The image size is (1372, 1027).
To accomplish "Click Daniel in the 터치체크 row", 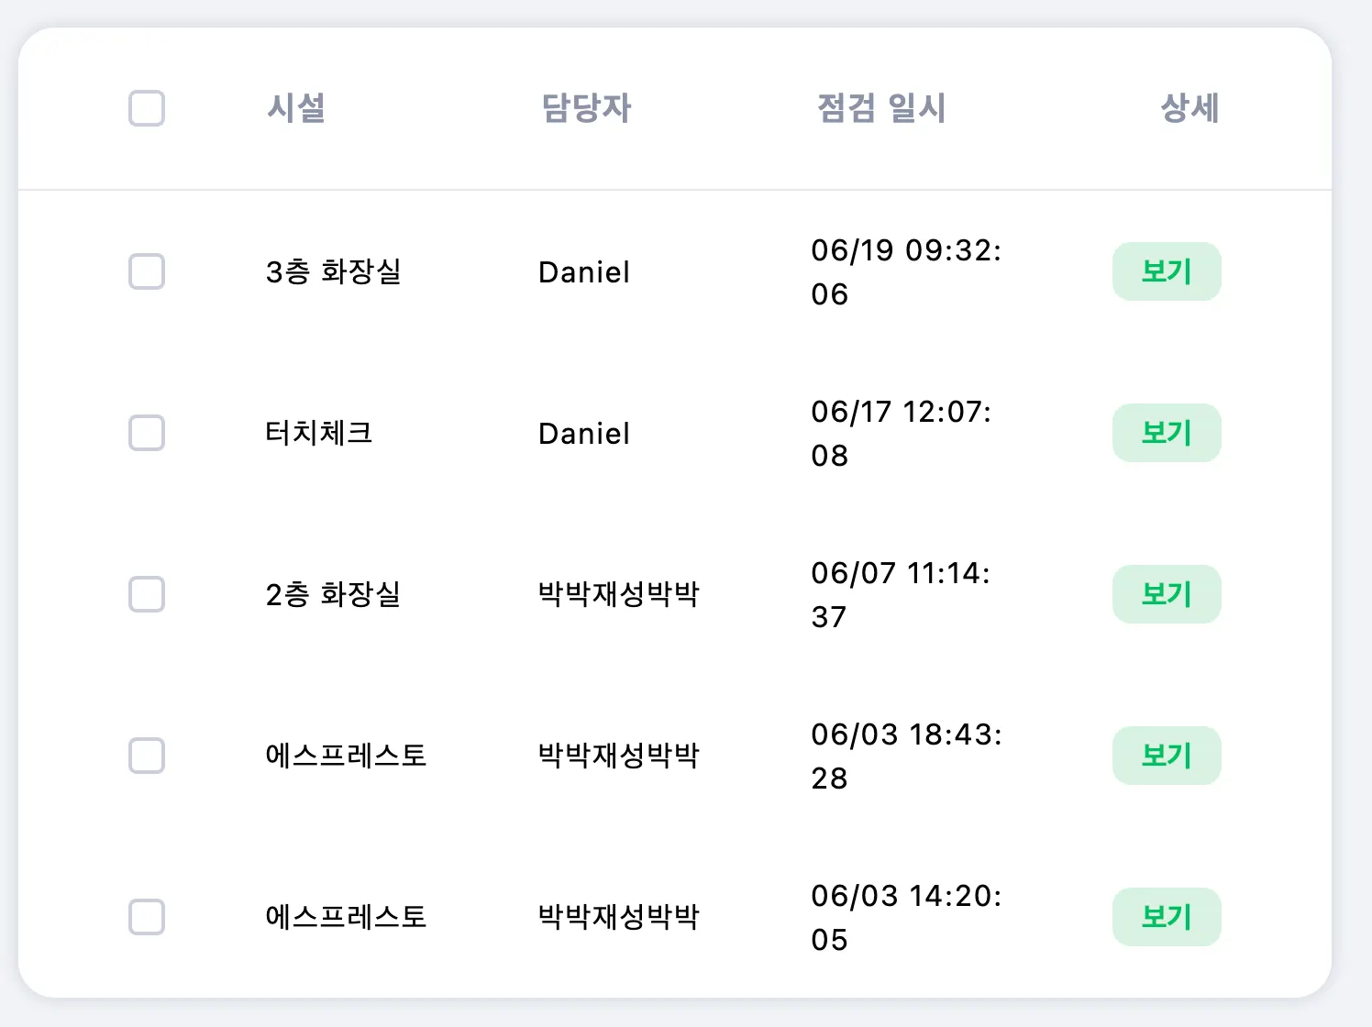I will [584, 433].
